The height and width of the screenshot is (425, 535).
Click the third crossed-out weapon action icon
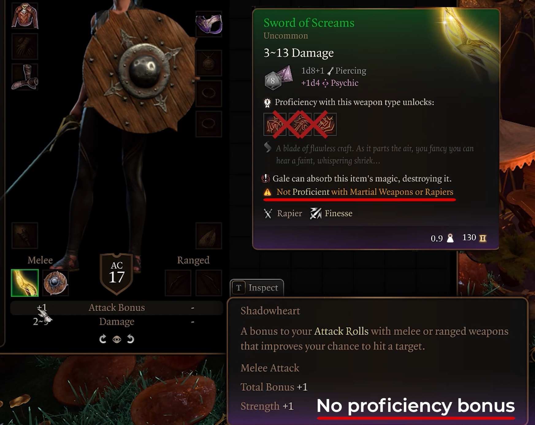[325, 124]
